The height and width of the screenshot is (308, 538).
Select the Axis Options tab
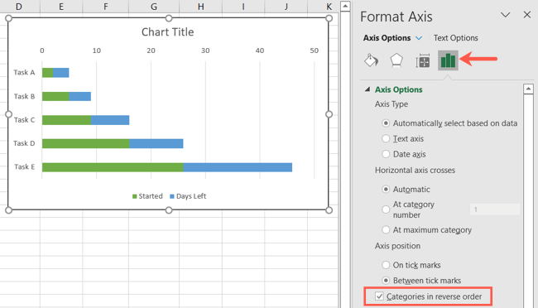387,38
